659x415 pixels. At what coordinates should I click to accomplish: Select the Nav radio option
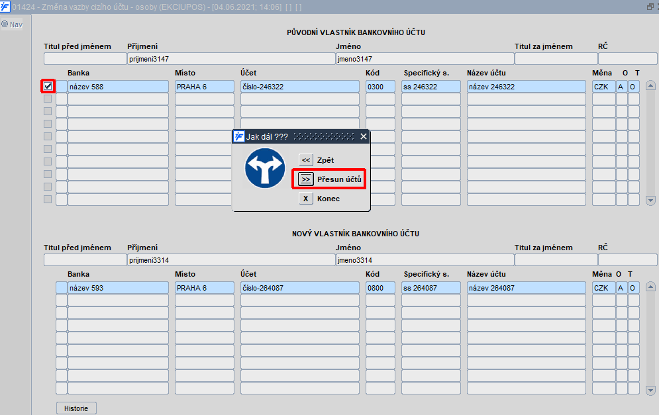click(5, 24)
